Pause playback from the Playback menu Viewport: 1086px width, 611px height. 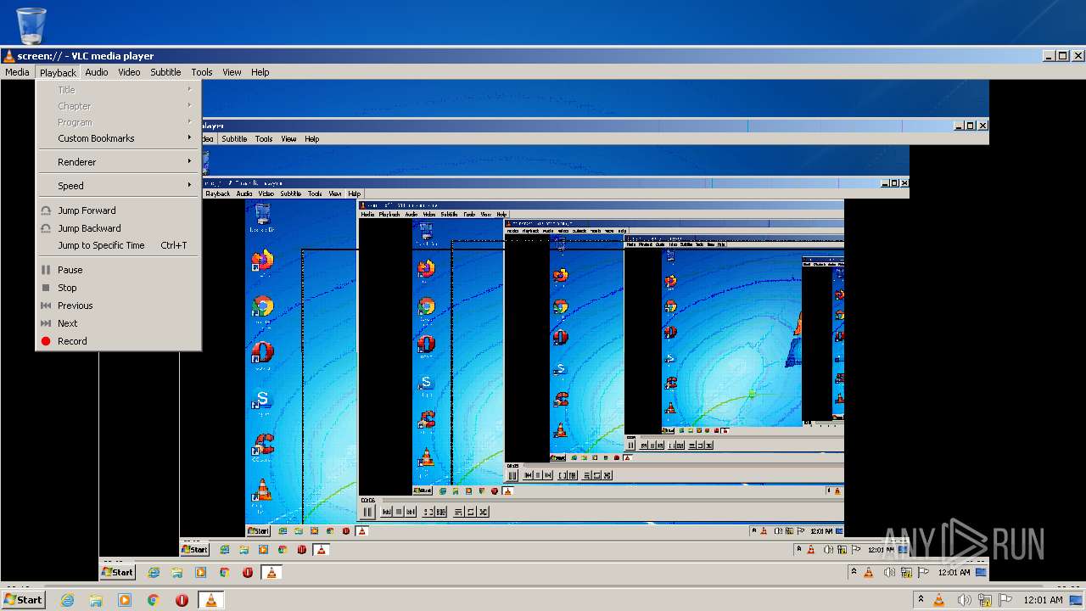(x=118, y=270)
